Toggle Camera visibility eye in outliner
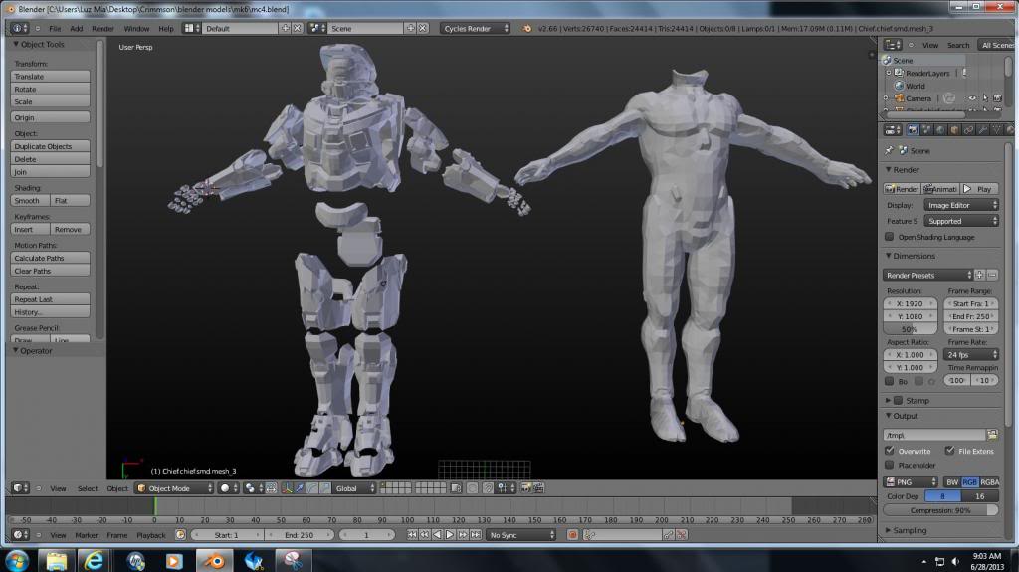 click(x=972, y=98)
